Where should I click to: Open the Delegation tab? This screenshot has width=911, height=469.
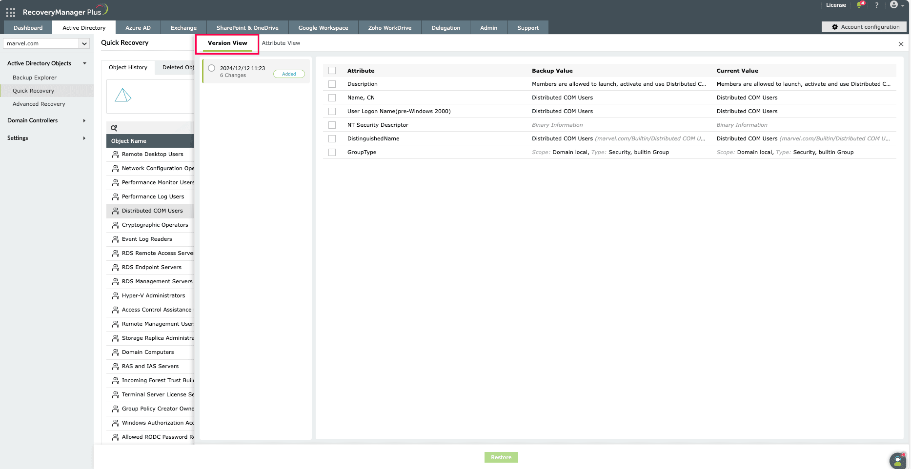click(x=446, y=28)
